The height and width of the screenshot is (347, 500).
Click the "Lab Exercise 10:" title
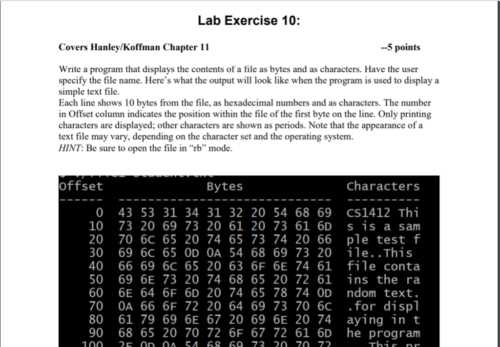[x=249, y=20]
